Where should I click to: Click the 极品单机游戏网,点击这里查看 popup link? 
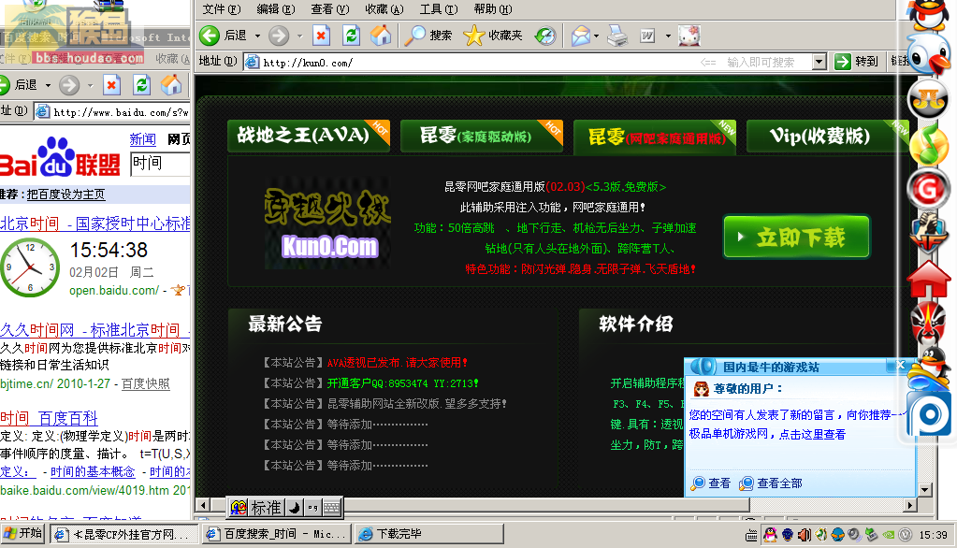coord(767,435)
